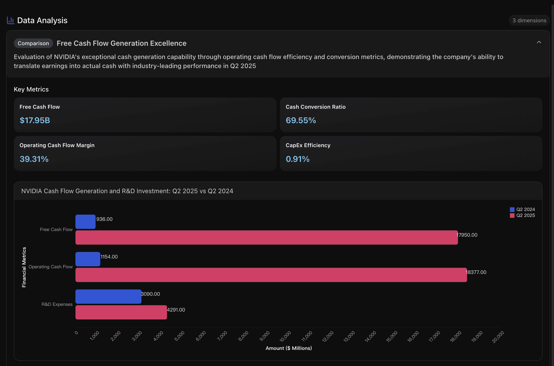The height and width of the screenshot is (366, 554).
Task: Click the chart title NVIDIA Cash Flow Generation
Action: pyautogui.click(x=127, y=191)
